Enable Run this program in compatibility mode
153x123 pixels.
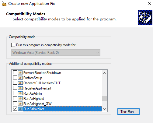13,45
